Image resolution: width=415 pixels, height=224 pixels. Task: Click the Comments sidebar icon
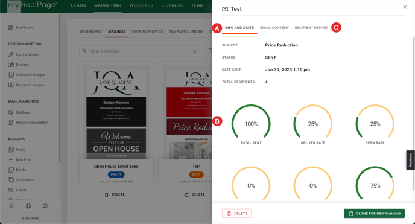click(x=11, y=180)
